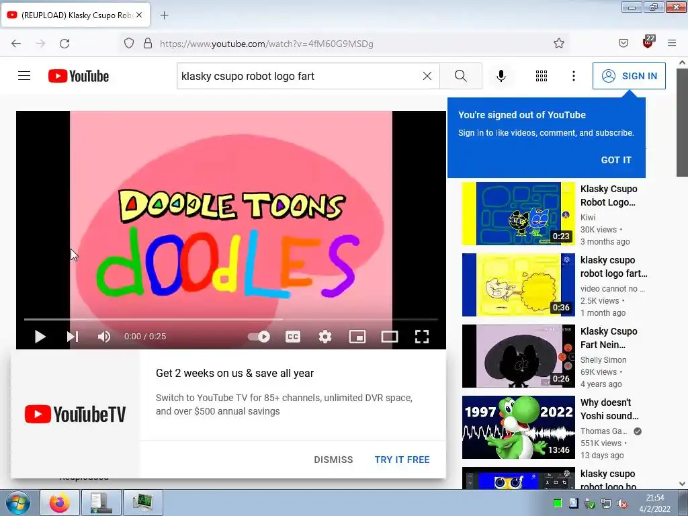Image resolution: width=688 pixels, height=516 pixels.
Task: Open video settings gear icon
Action: (325, 337)
